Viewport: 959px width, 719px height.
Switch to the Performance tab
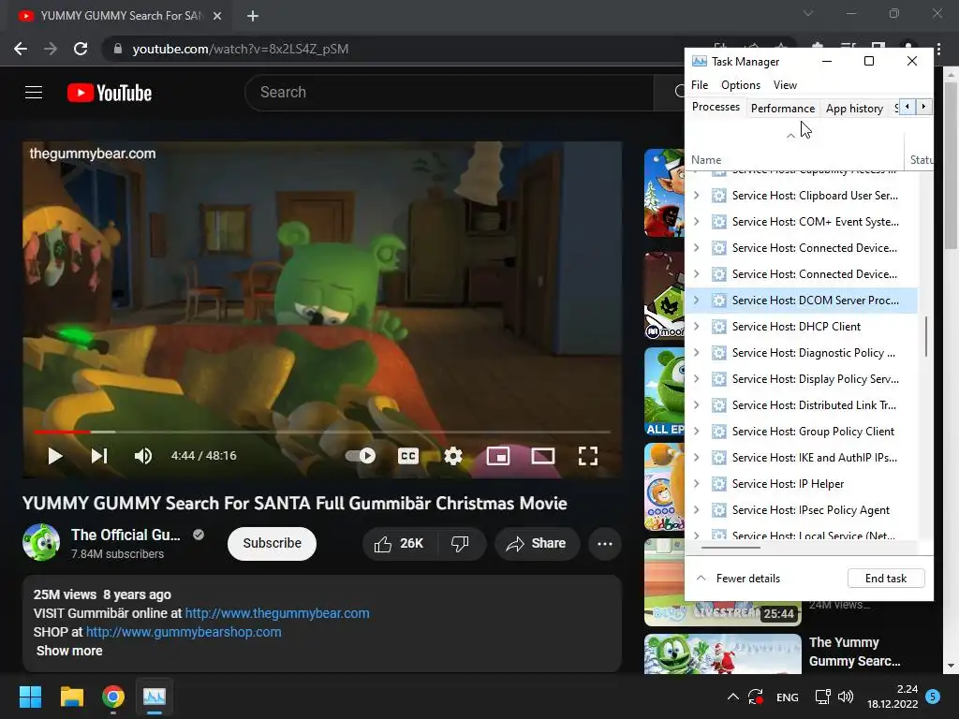pyautogui.click(x=783, y=109)
